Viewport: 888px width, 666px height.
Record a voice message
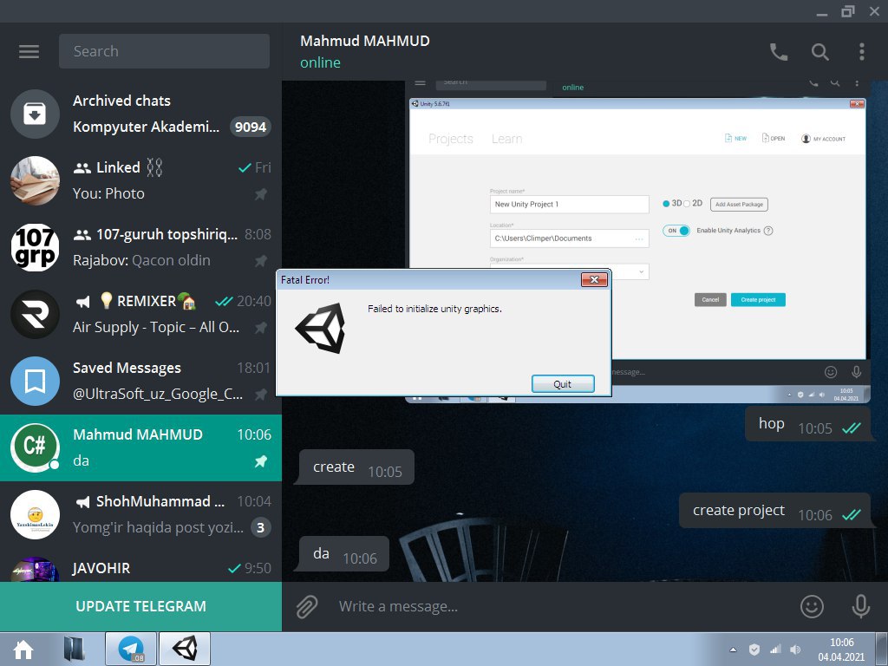coord(861,606)
